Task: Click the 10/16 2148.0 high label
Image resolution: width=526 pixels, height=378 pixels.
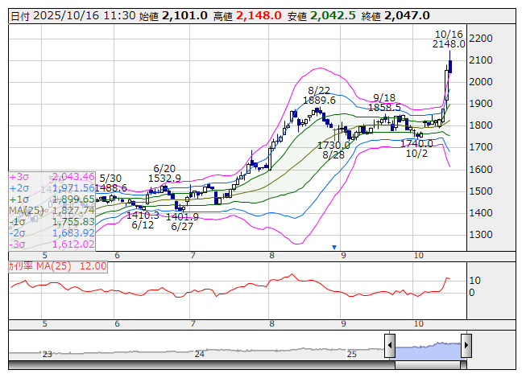Action: pyautogui.click(x=449, y=39)
